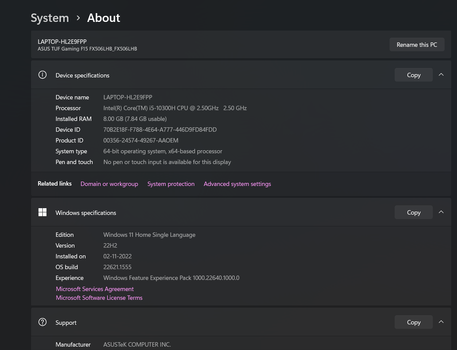Click the Device ID value text
Viewport: 457px width, 350px height.
(160, 130)
